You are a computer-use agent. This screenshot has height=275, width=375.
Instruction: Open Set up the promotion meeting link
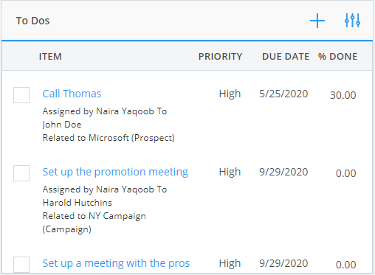click(x=115, y=172)
